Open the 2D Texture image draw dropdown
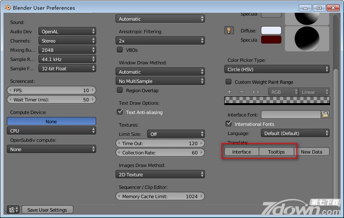 [160, 175]
